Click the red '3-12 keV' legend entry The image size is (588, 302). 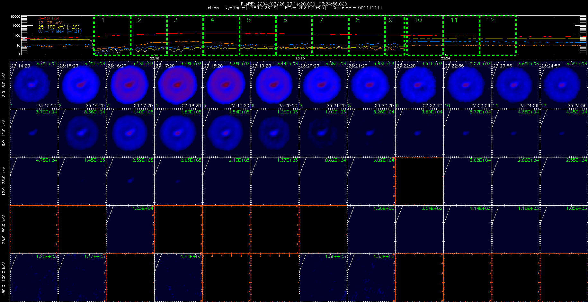click(49, 19)
